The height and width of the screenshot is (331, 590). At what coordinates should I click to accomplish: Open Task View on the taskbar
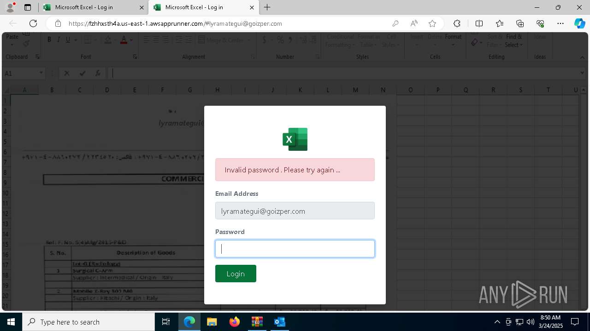tap(166, 322)
